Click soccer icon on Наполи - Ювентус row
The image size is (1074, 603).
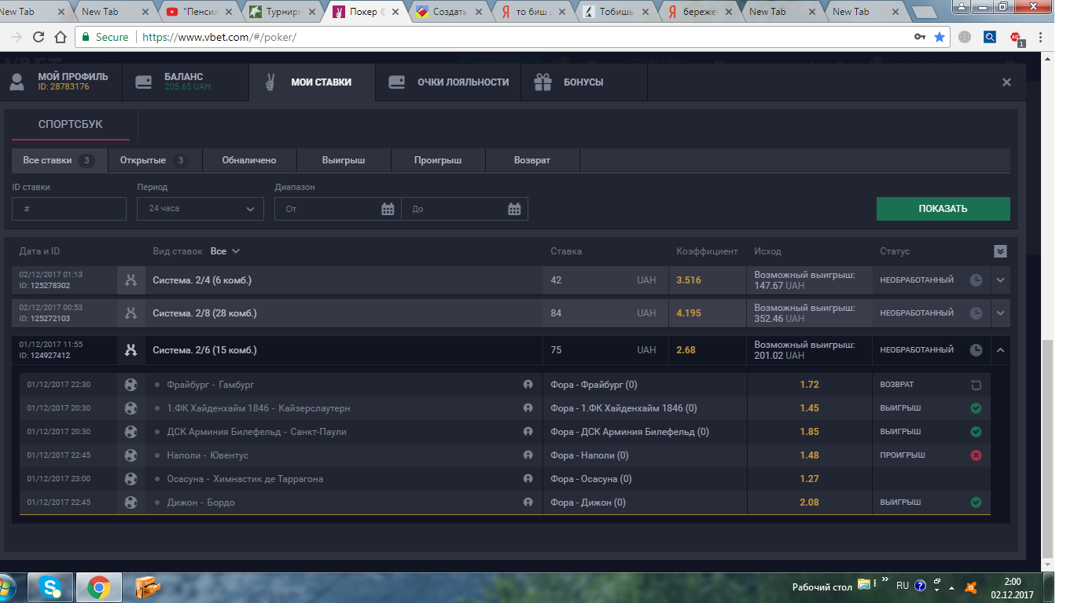point(131,455)
